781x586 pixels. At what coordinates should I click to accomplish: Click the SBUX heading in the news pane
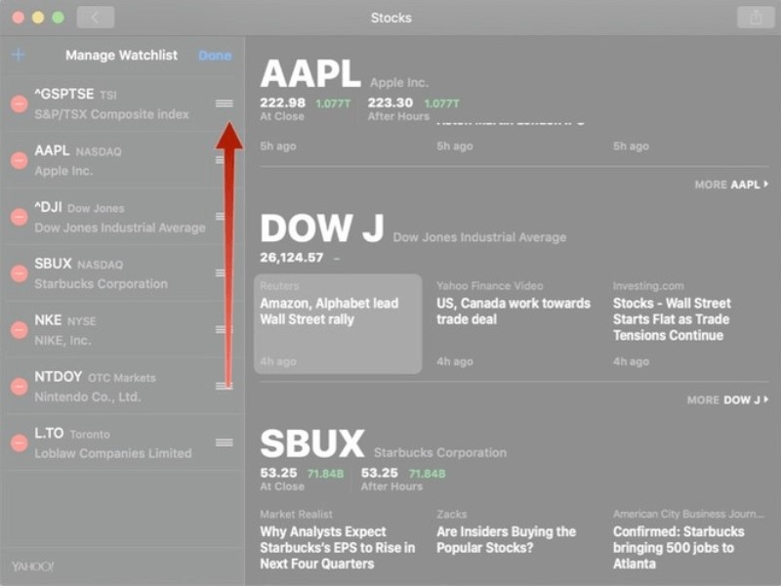pos(312,443)
